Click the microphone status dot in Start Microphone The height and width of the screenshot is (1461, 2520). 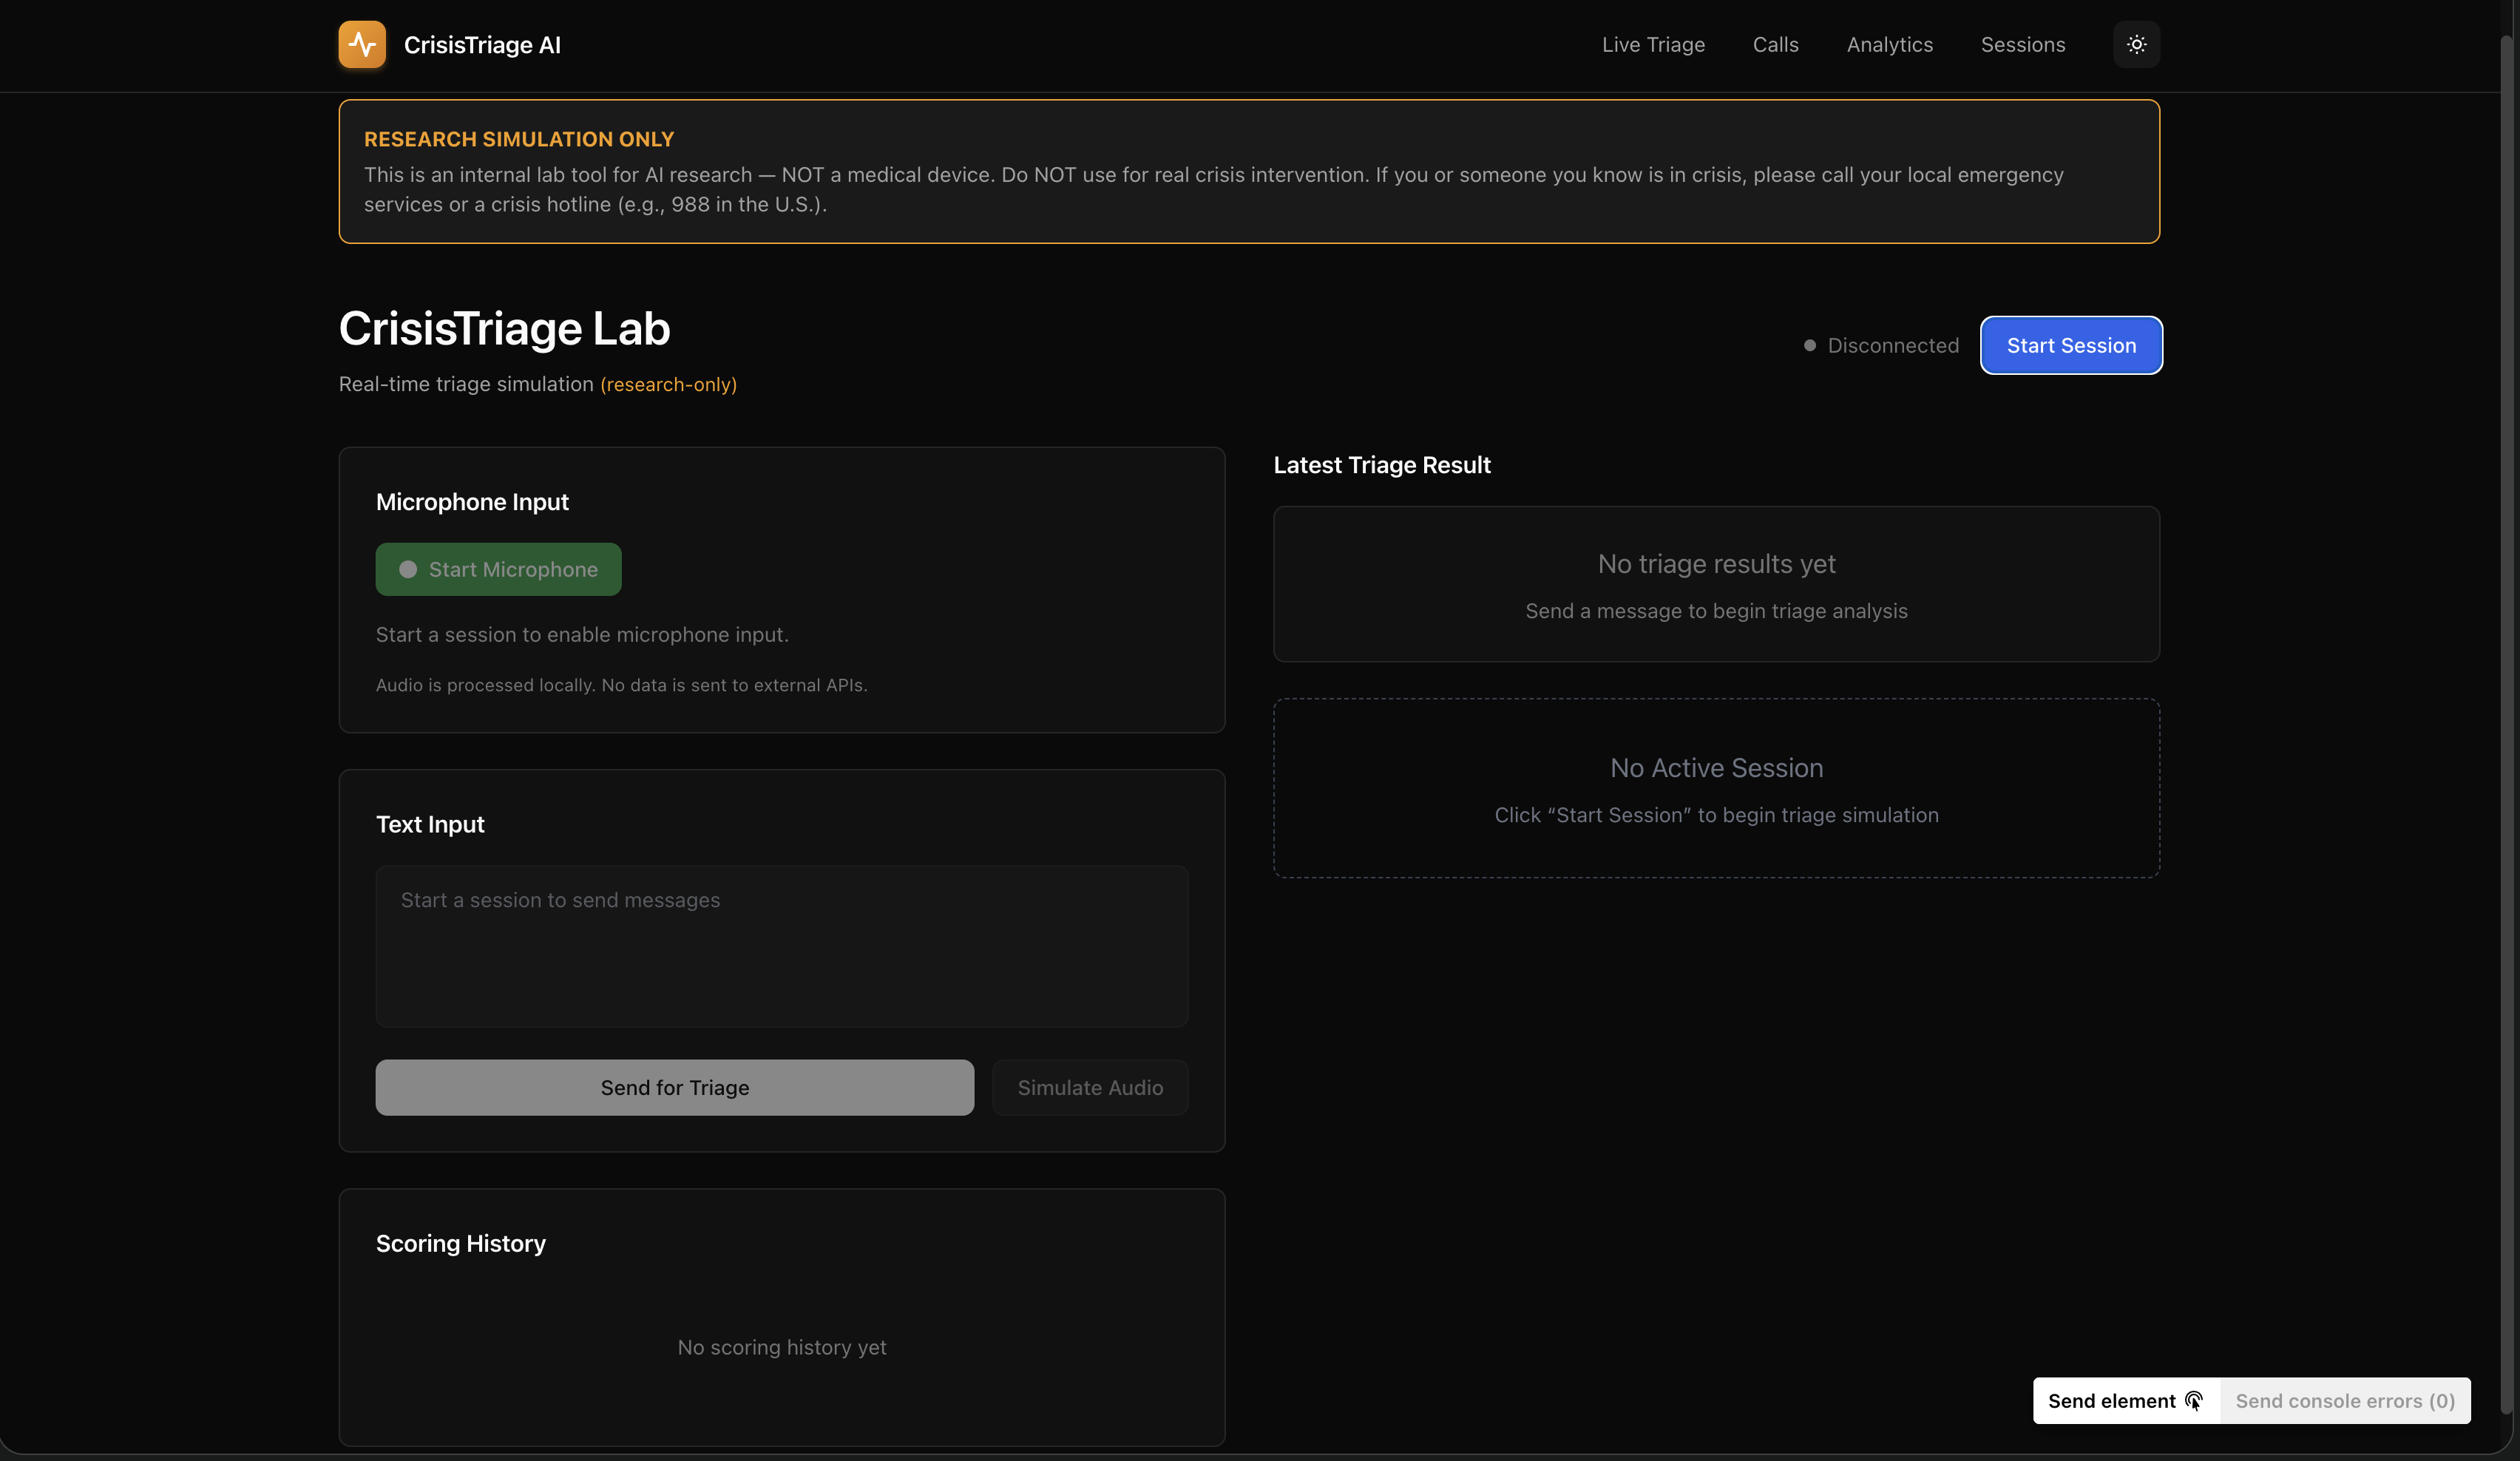[408, 569]
